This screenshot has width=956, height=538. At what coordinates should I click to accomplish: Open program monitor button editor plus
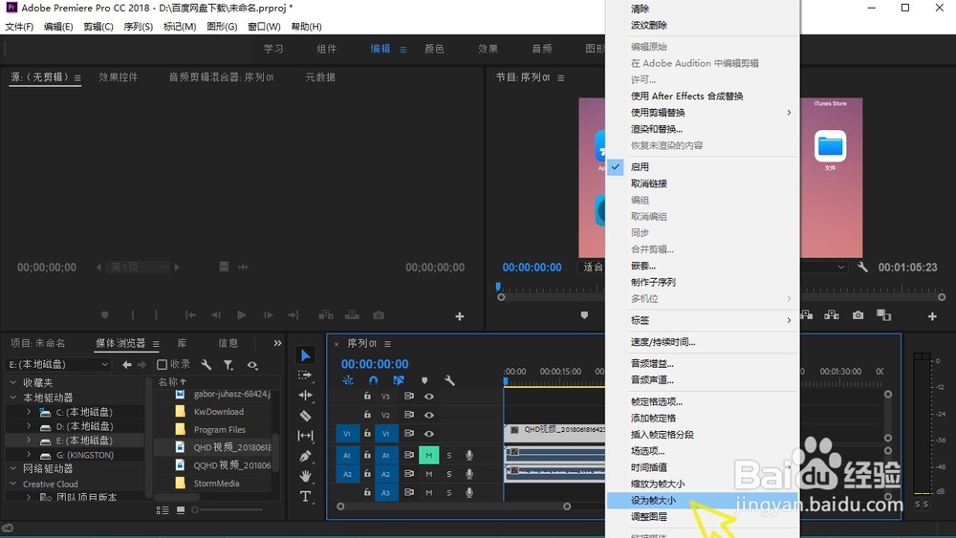[932, 316]
